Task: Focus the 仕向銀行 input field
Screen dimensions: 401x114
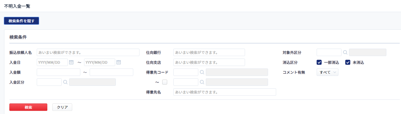Action: 209,52
